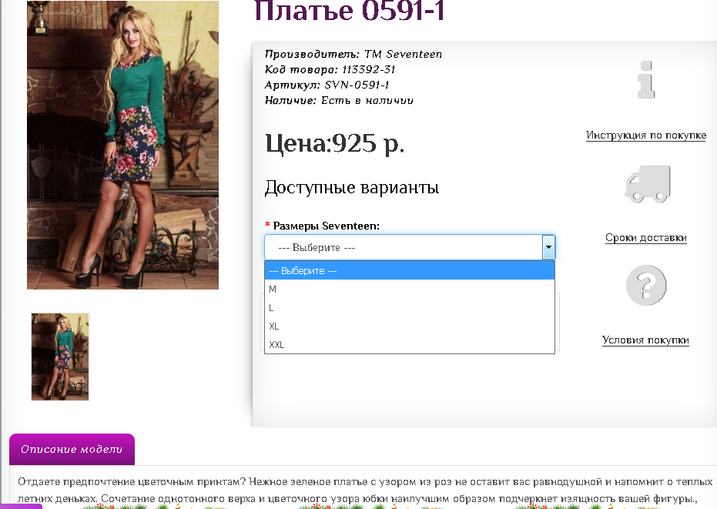The image size is (717, 509).
Task: Click the large product photo of dress
Action: coord(122,145)
